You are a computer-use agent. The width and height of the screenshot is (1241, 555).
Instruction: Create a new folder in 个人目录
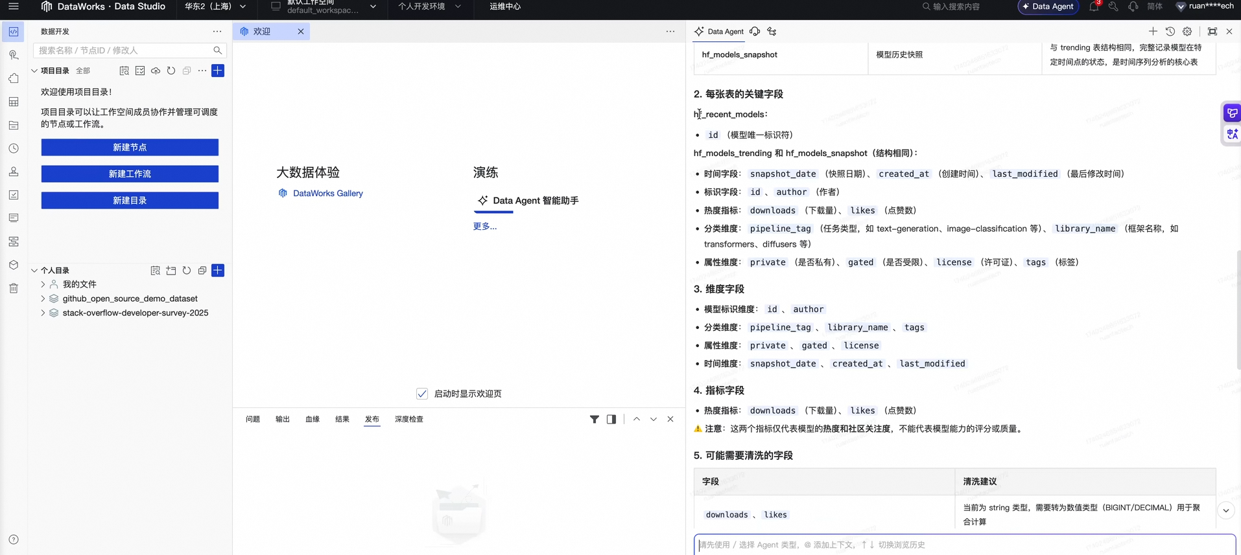click(171, 271)
